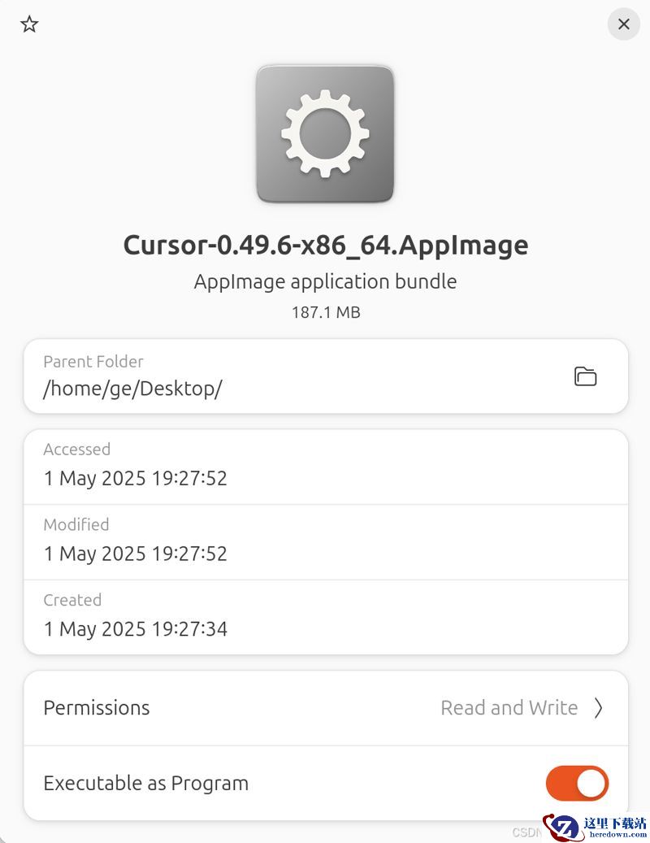Click the Executable as Program label
650x843 pixels.
(146, 784)
